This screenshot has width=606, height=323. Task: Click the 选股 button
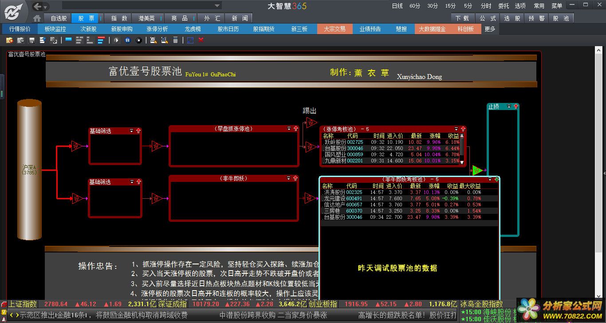pos(512,18)
